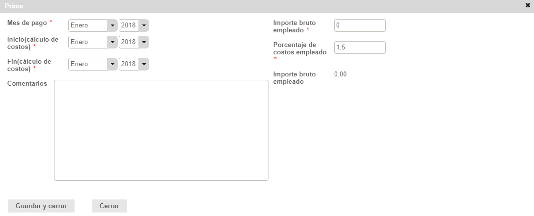The image size is (534, 216).
Task: Click the Porcentaje de costos empleado label
Action: [299, 48]
